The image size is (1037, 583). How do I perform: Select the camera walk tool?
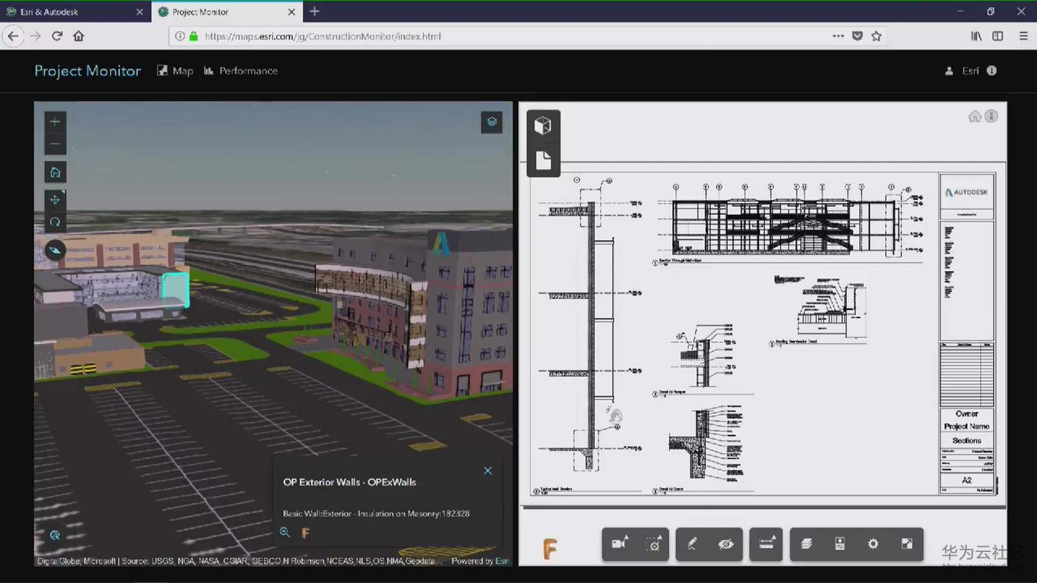(x=618, y=543)
